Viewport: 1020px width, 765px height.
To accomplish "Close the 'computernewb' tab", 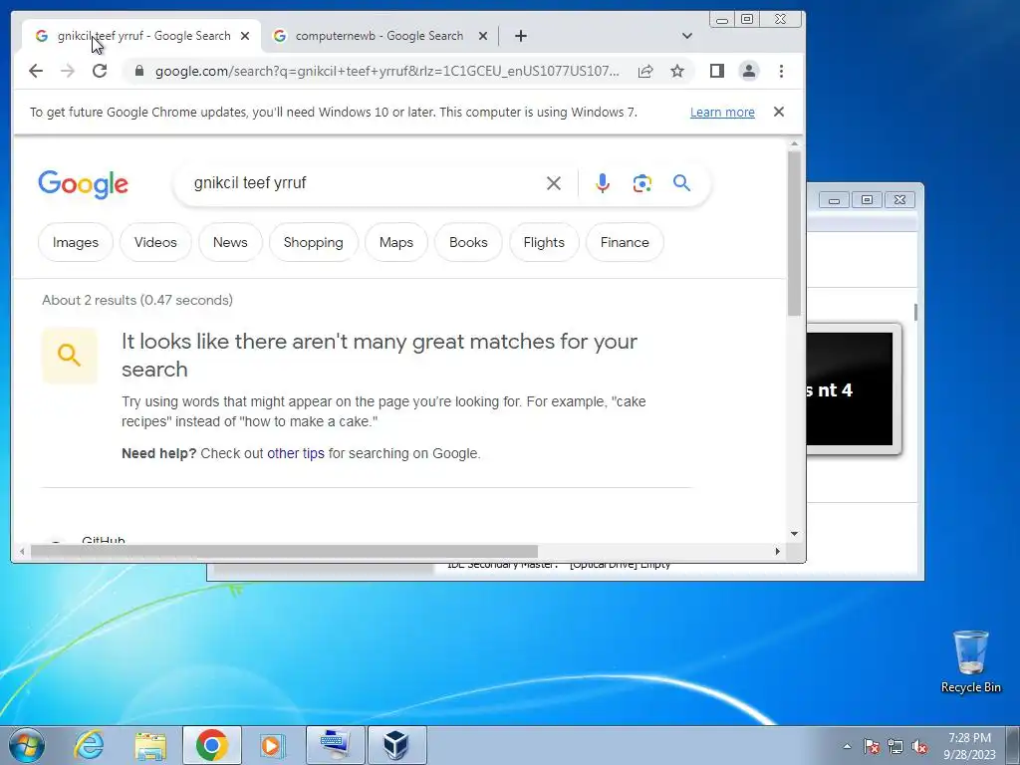I will click(x=483, y=36).
